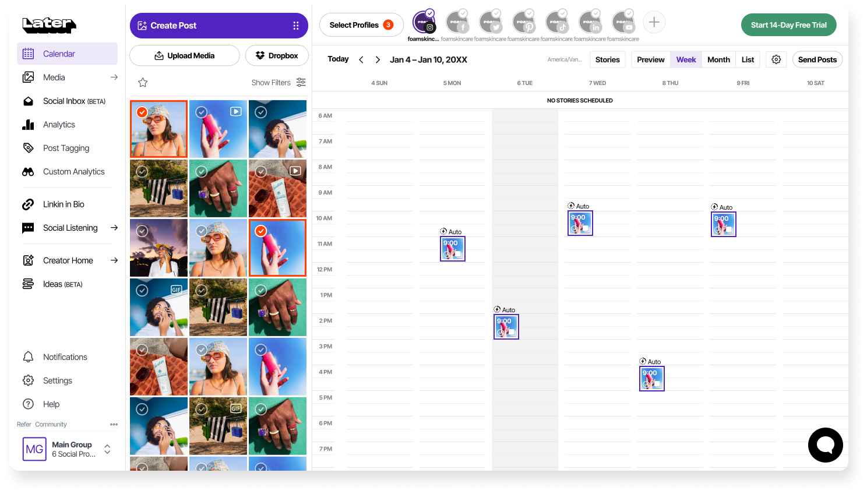This screenshot has width=867, height=494.
Task: Expand the Creator Home submenu arrow
Action: pos(114,260)
